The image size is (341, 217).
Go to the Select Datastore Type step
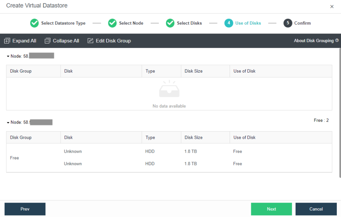(63, 23)
